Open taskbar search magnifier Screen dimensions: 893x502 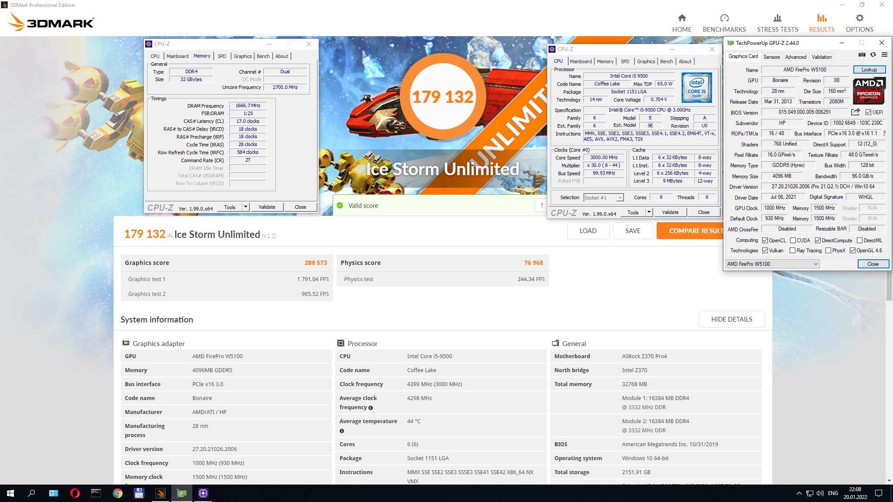31,493
